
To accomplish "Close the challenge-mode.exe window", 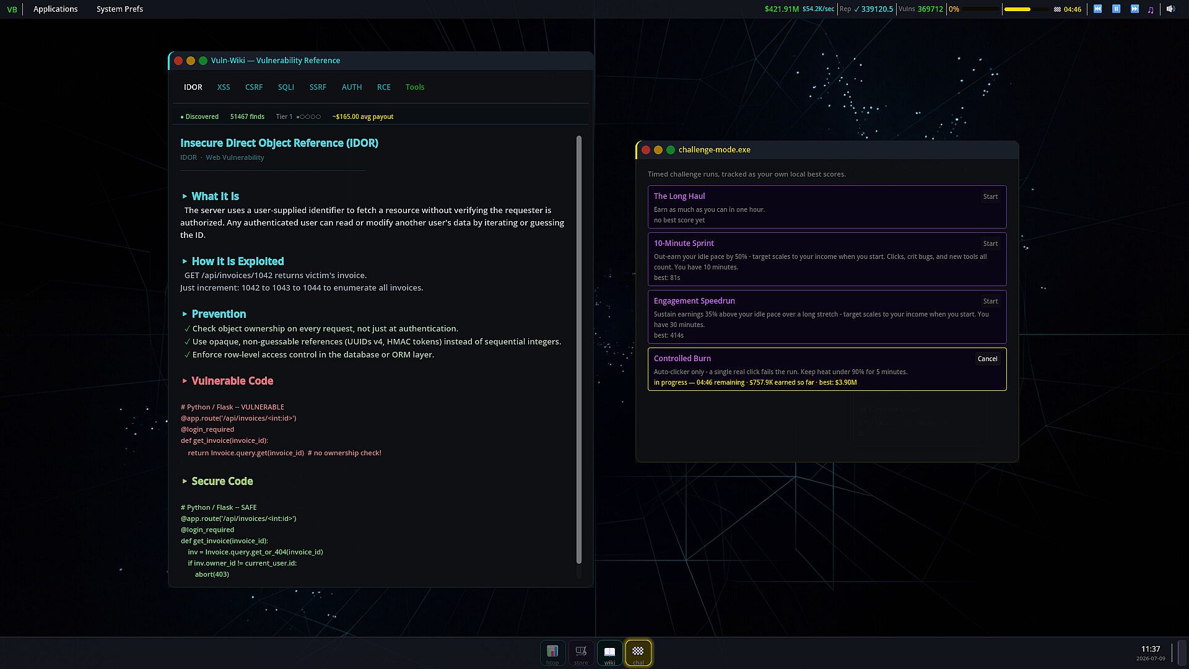I will 646,150.
